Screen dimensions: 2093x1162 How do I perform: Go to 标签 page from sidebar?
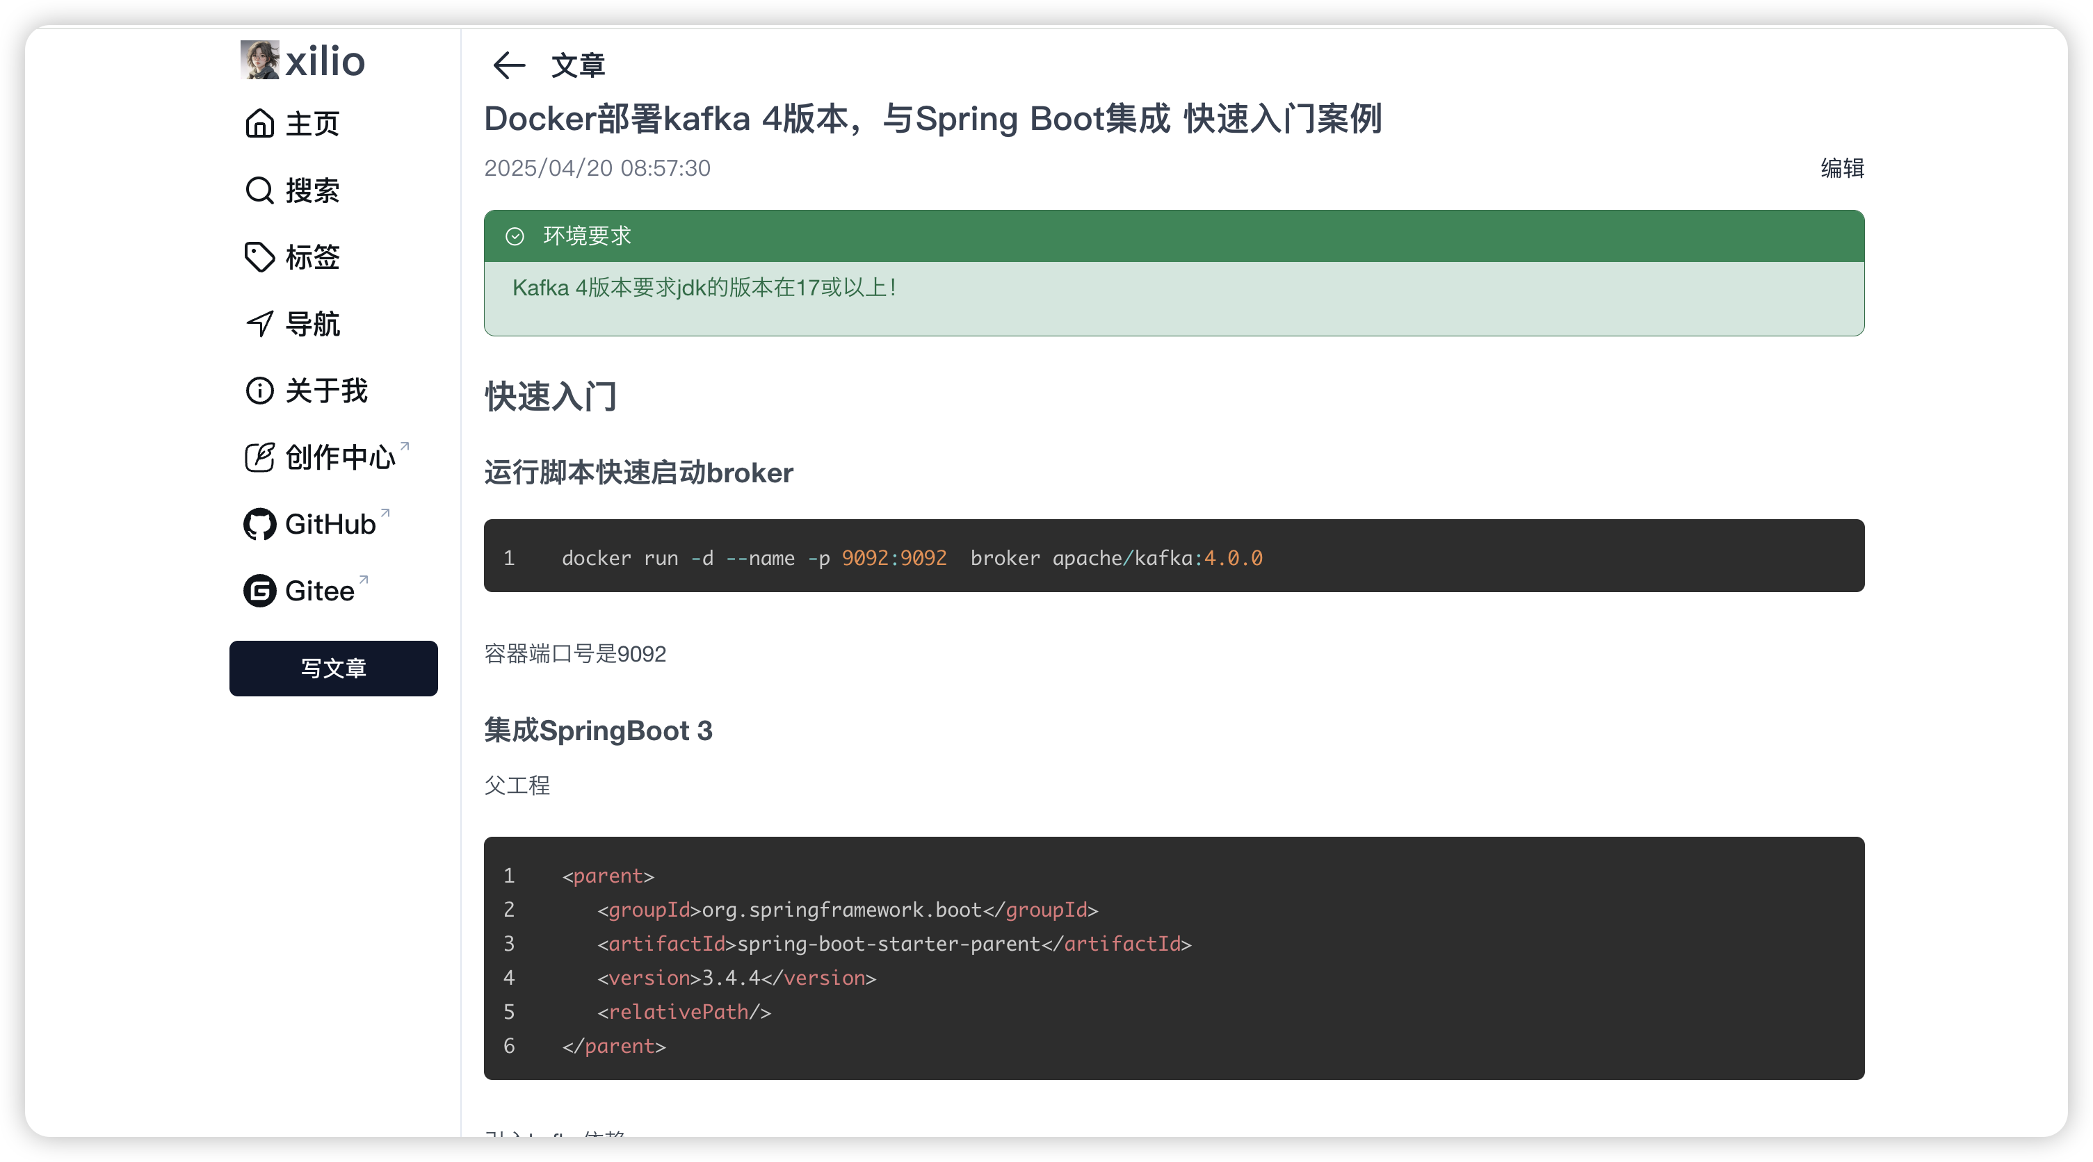click(x=313, y=256)
